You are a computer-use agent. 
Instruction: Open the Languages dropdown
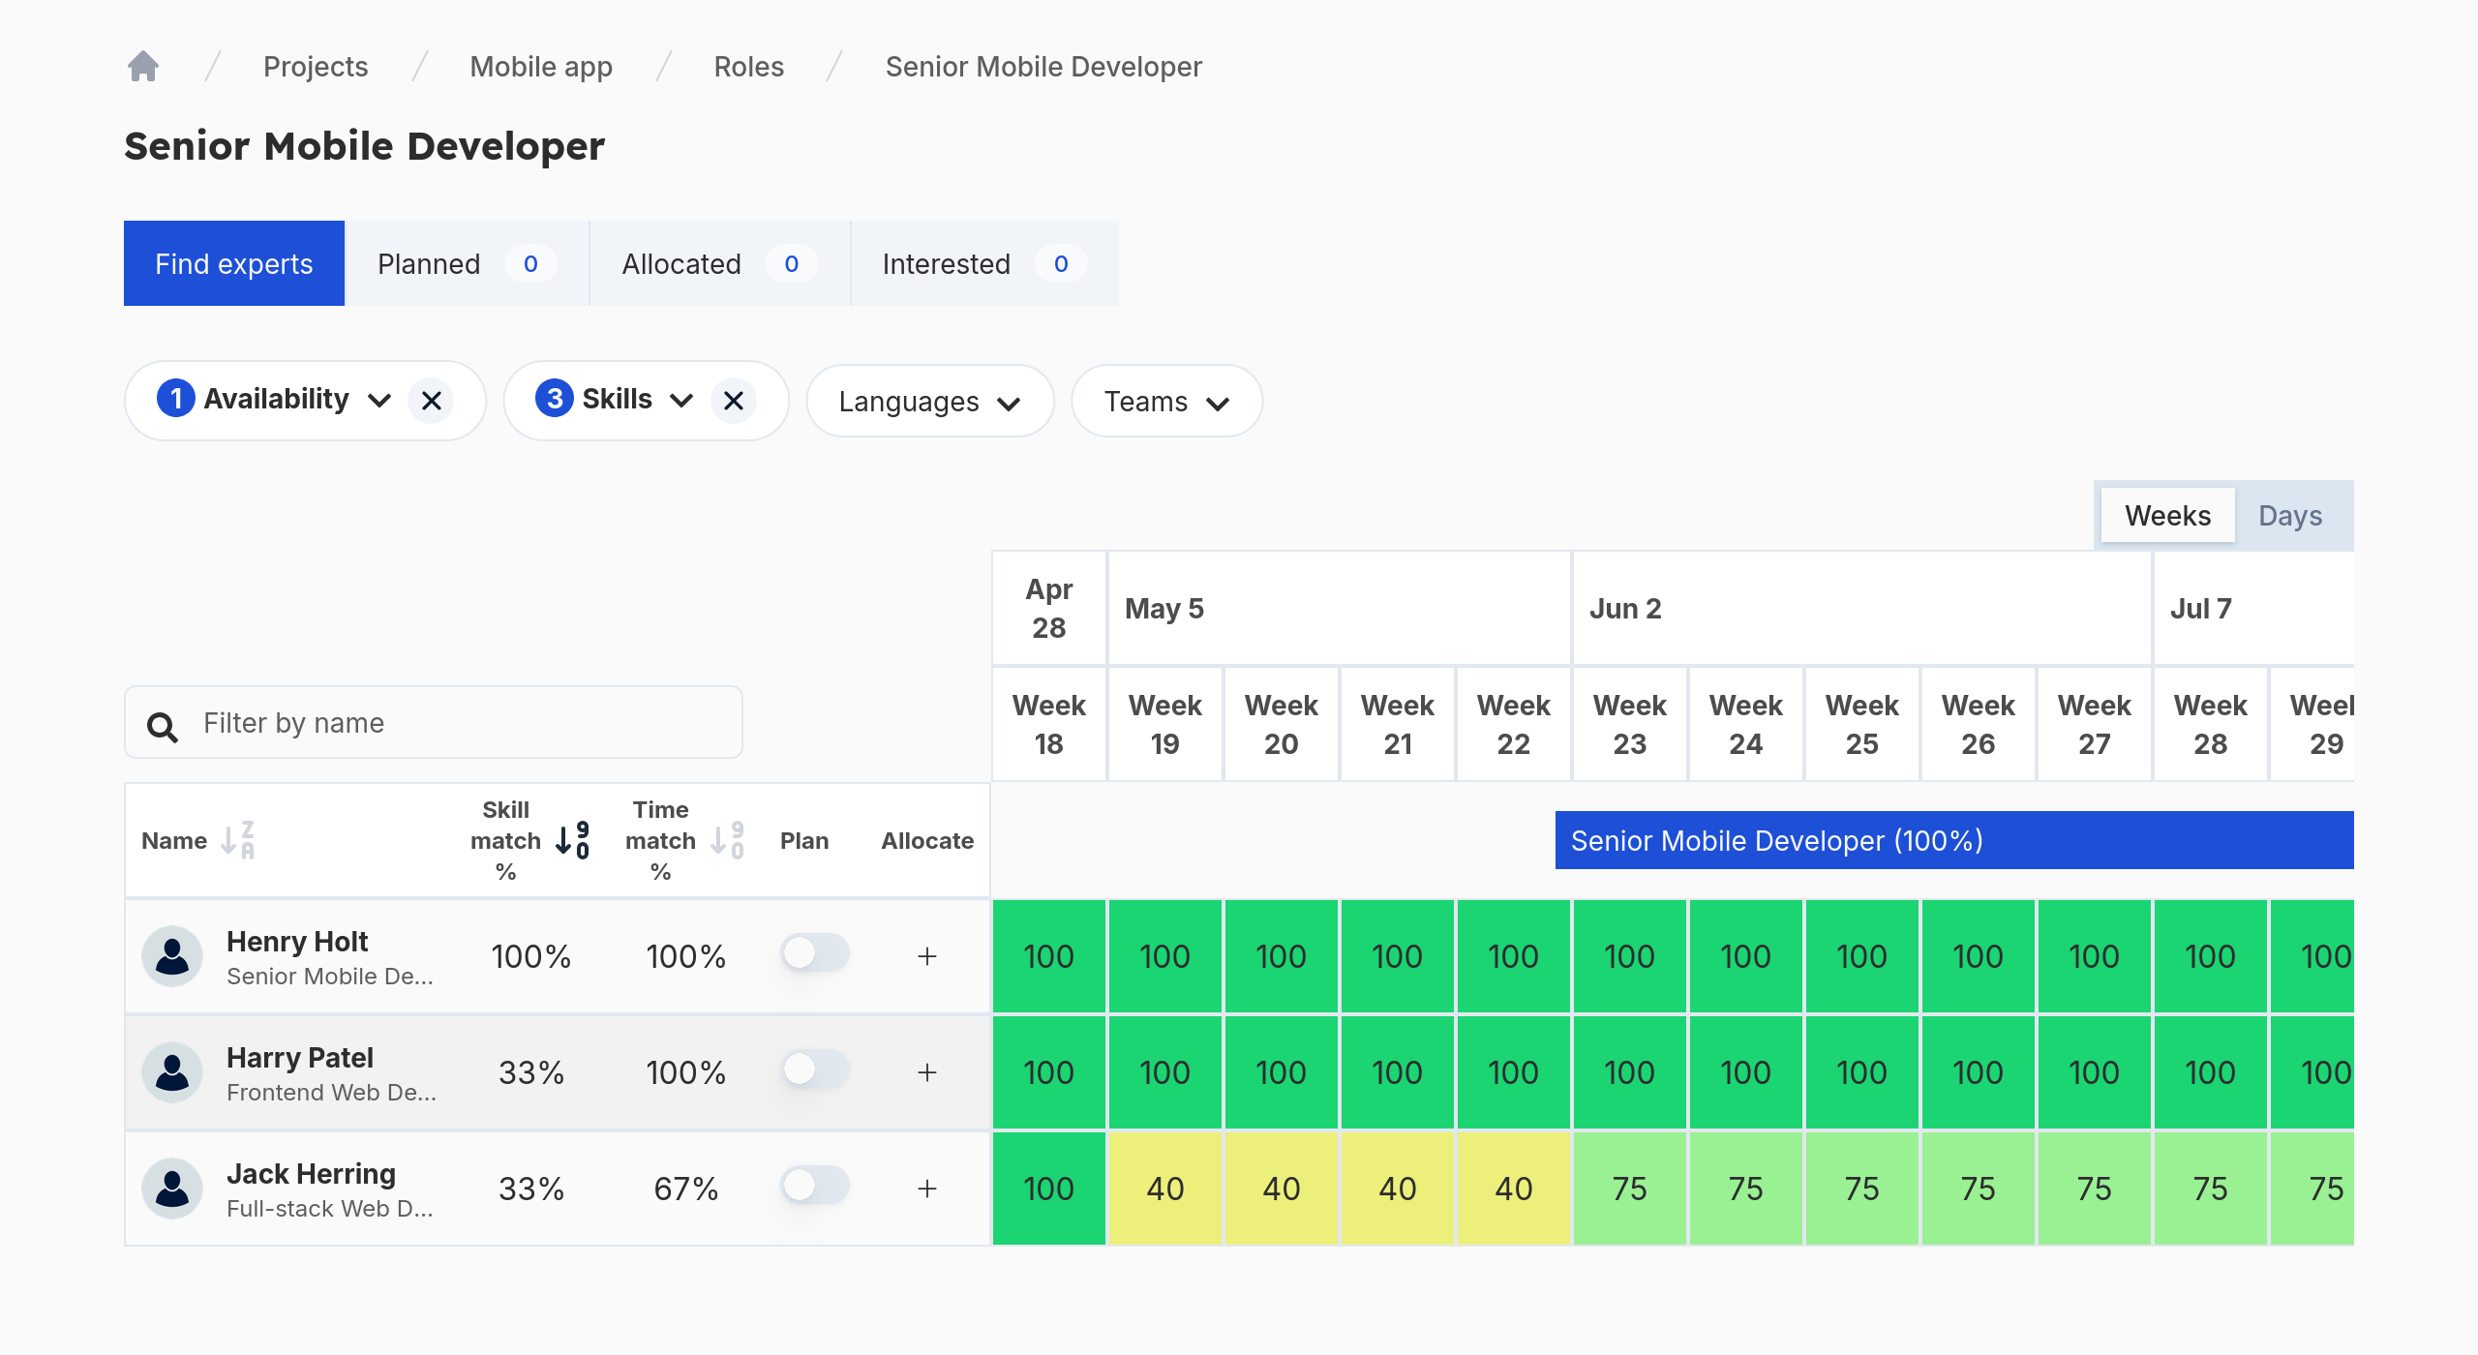(929, 402)
